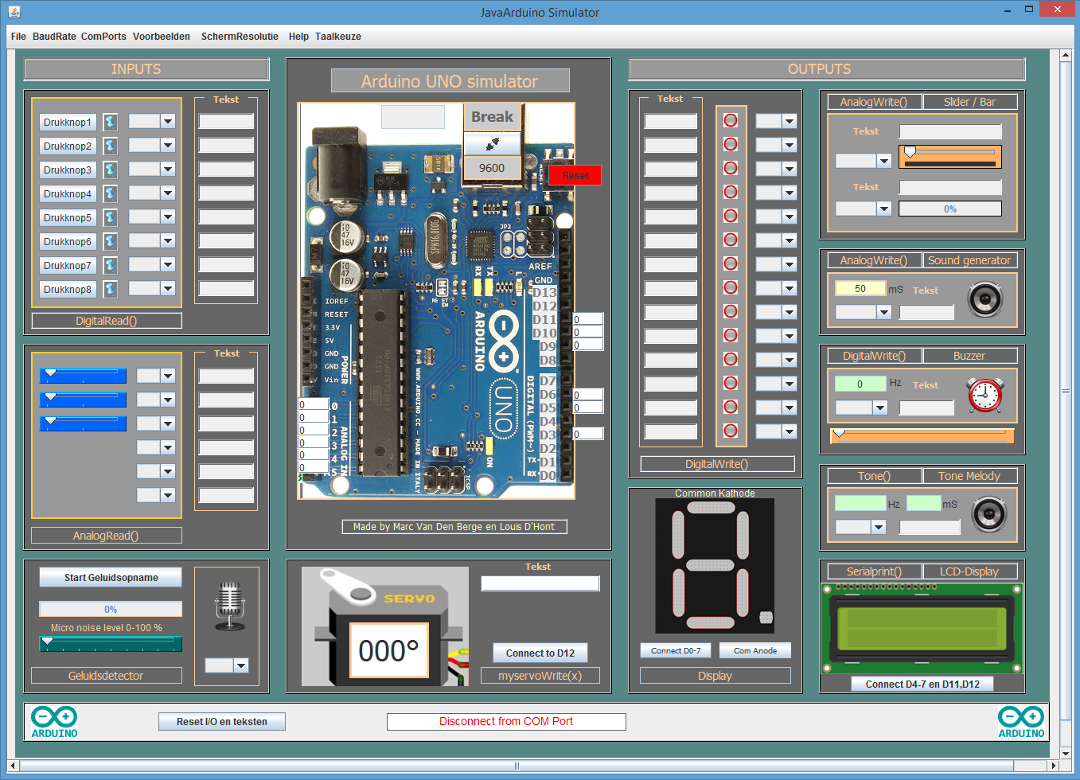Click the icon beside Drukknop1
This screenshot has height=780, width=1080.
coord(111,122)
